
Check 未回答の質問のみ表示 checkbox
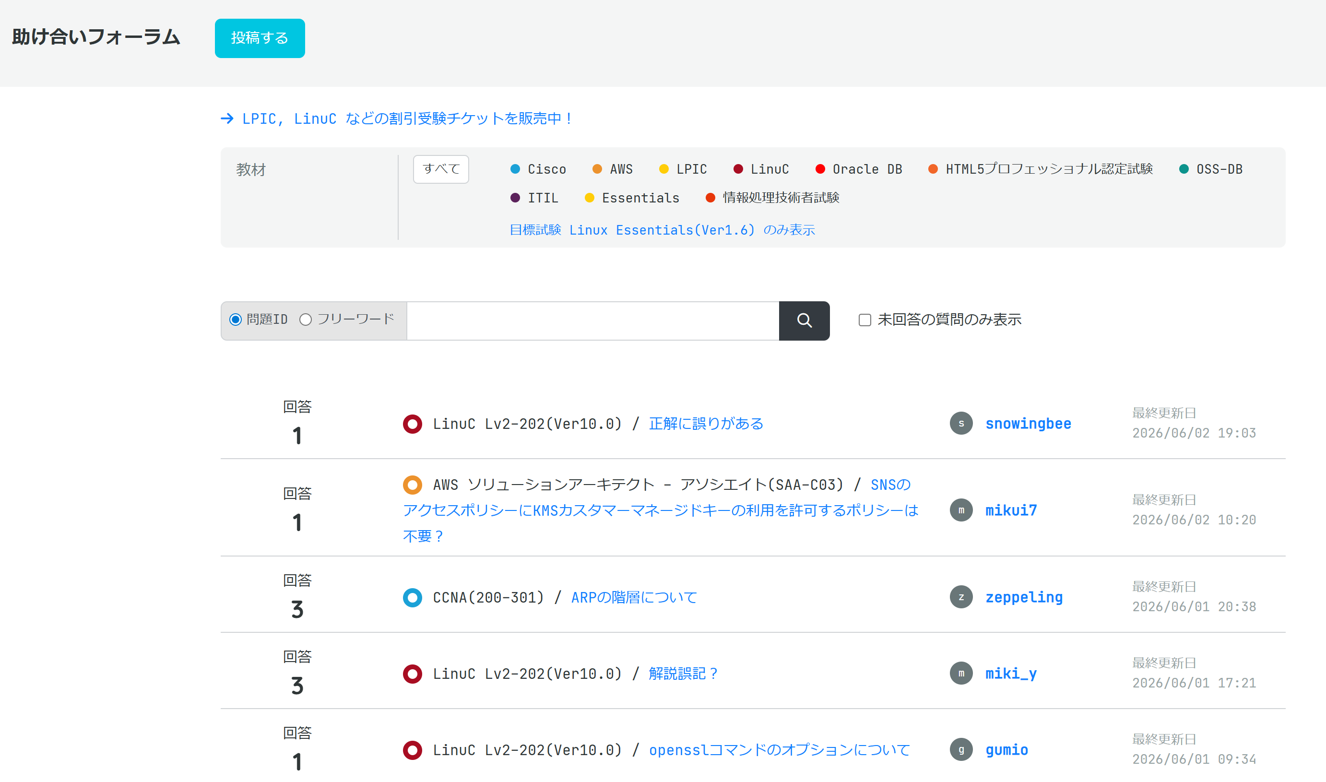864,320
